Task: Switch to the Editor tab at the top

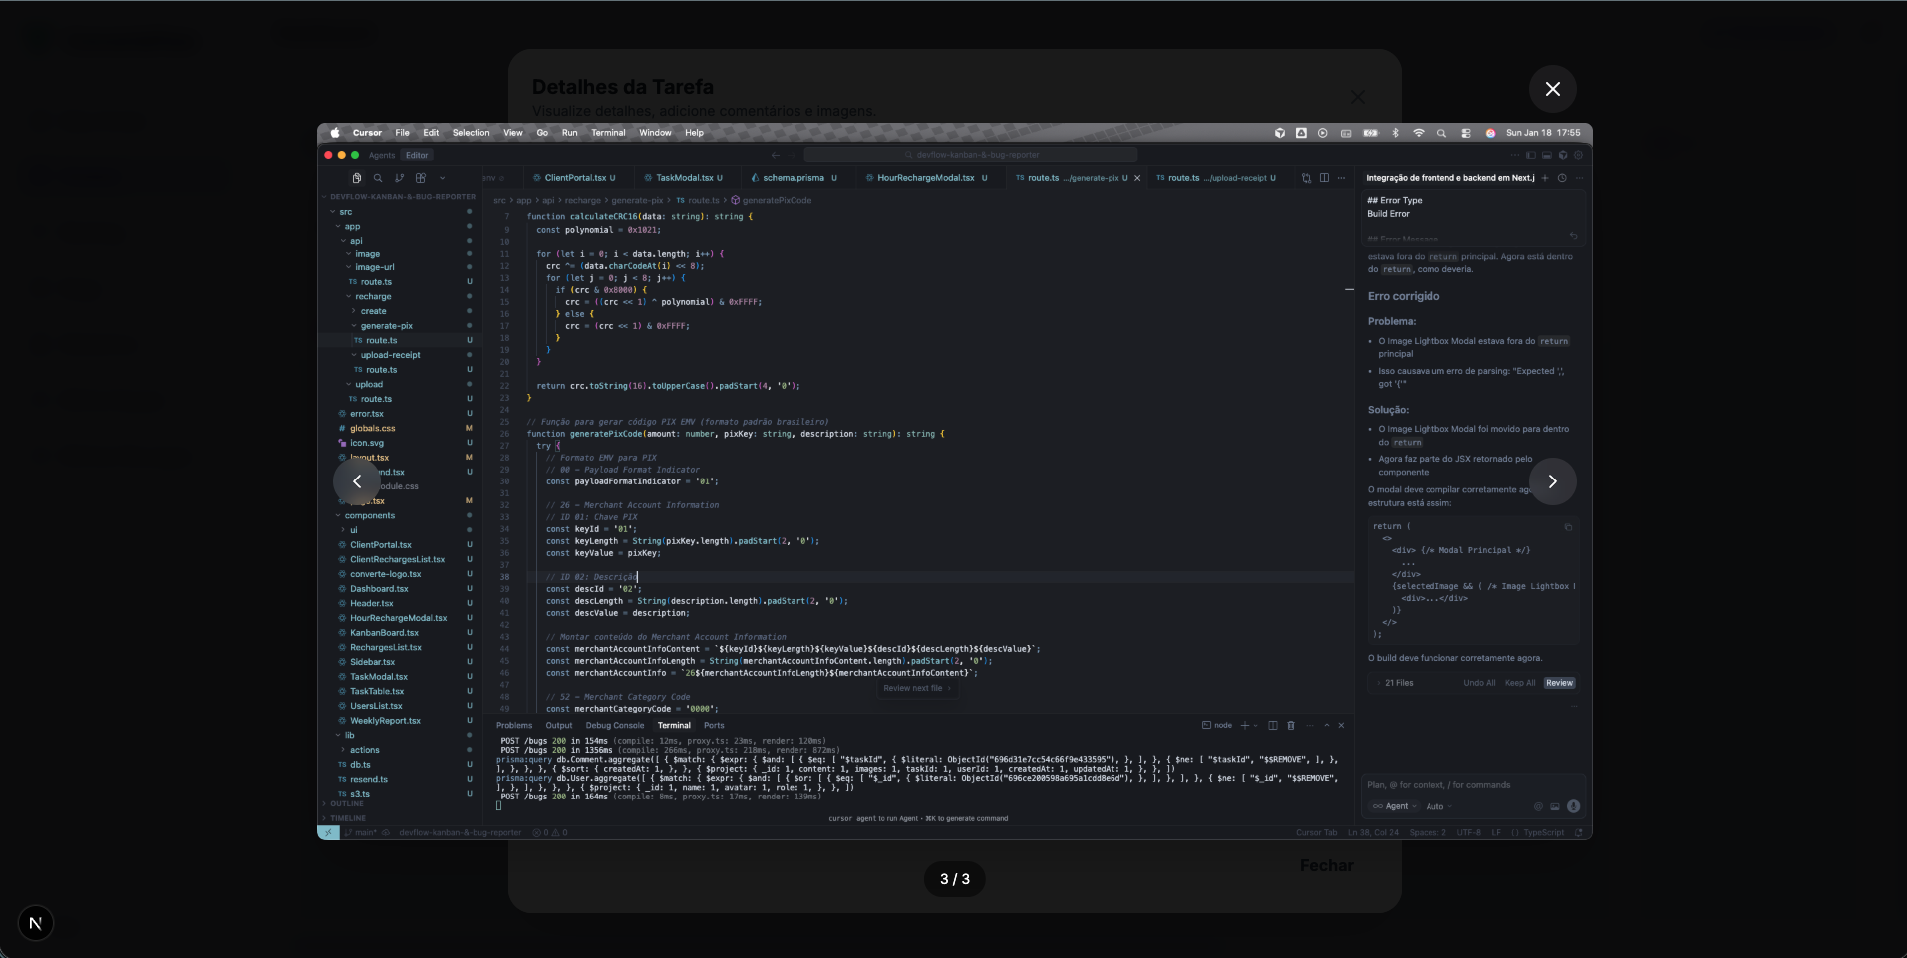Action: click(x=417, y=155)
